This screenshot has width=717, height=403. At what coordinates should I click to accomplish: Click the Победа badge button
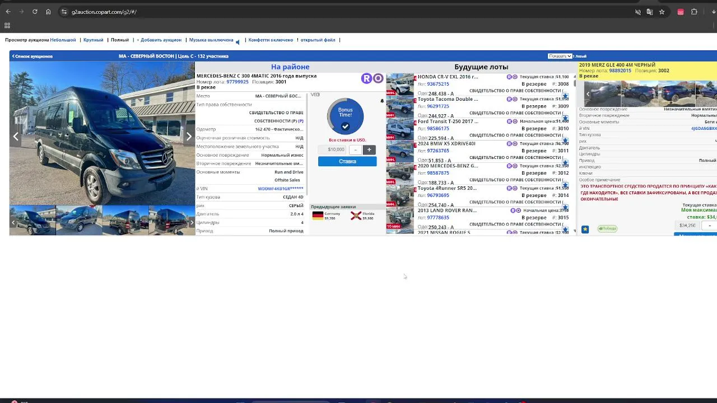(607, 228)
